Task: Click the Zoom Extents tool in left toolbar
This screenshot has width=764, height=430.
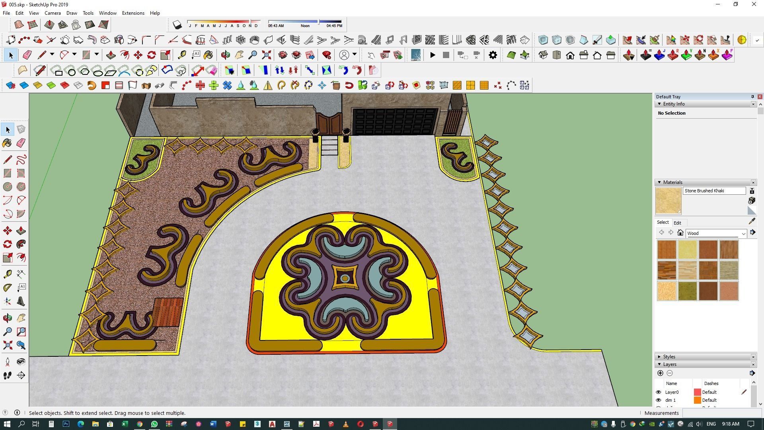Action: click(7, 345)
